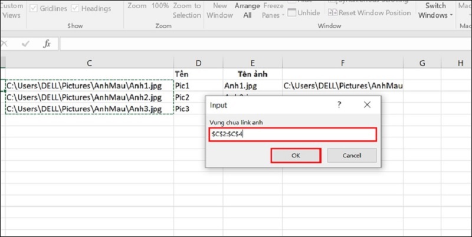
Task: Click the Input dialog help question mark
Action: coord(339,104)
